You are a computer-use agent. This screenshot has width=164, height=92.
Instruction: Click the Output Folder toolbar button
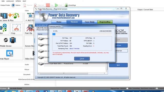(5, 5)
